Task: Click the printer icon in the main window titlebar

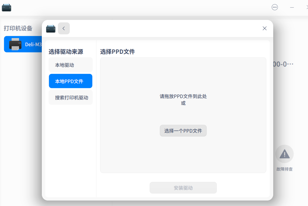Action: click(x=6, y=7)
